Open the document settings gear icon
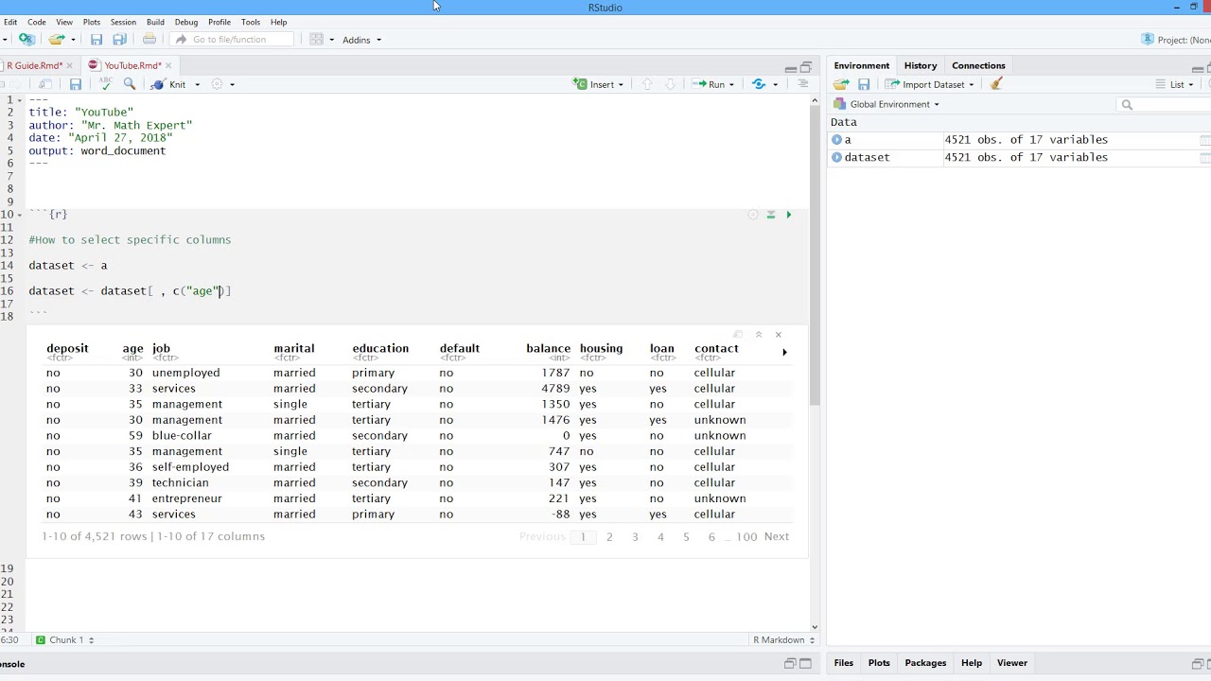1211x681 pixels. [217, 84]
